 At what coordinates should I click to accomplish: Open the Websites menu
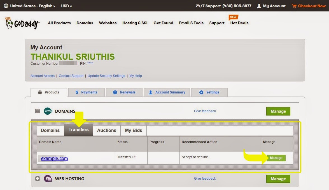click(x=108, y=23)
